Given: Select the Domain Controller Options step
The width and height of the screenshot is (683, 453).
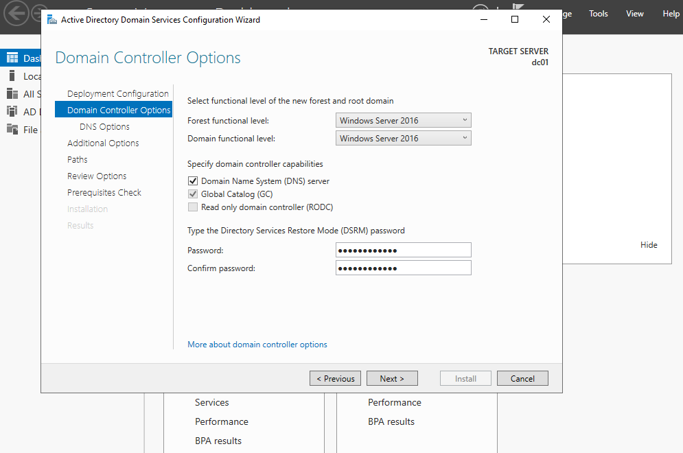Looking at the screenshot, I should pyautogui.click(x=114, y=110).
